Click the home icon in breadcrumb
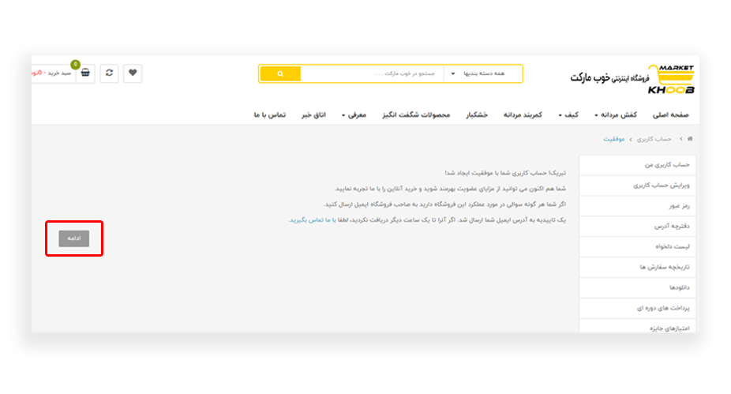The height and width of the screenshot is (394, 731). point(690,139)
